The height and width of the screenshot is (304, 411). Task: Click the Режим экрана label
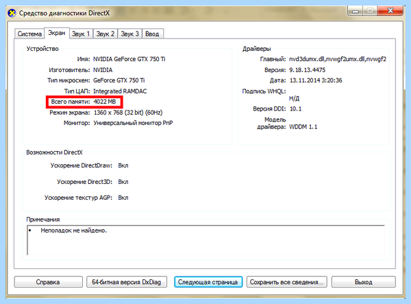point(70,113)
